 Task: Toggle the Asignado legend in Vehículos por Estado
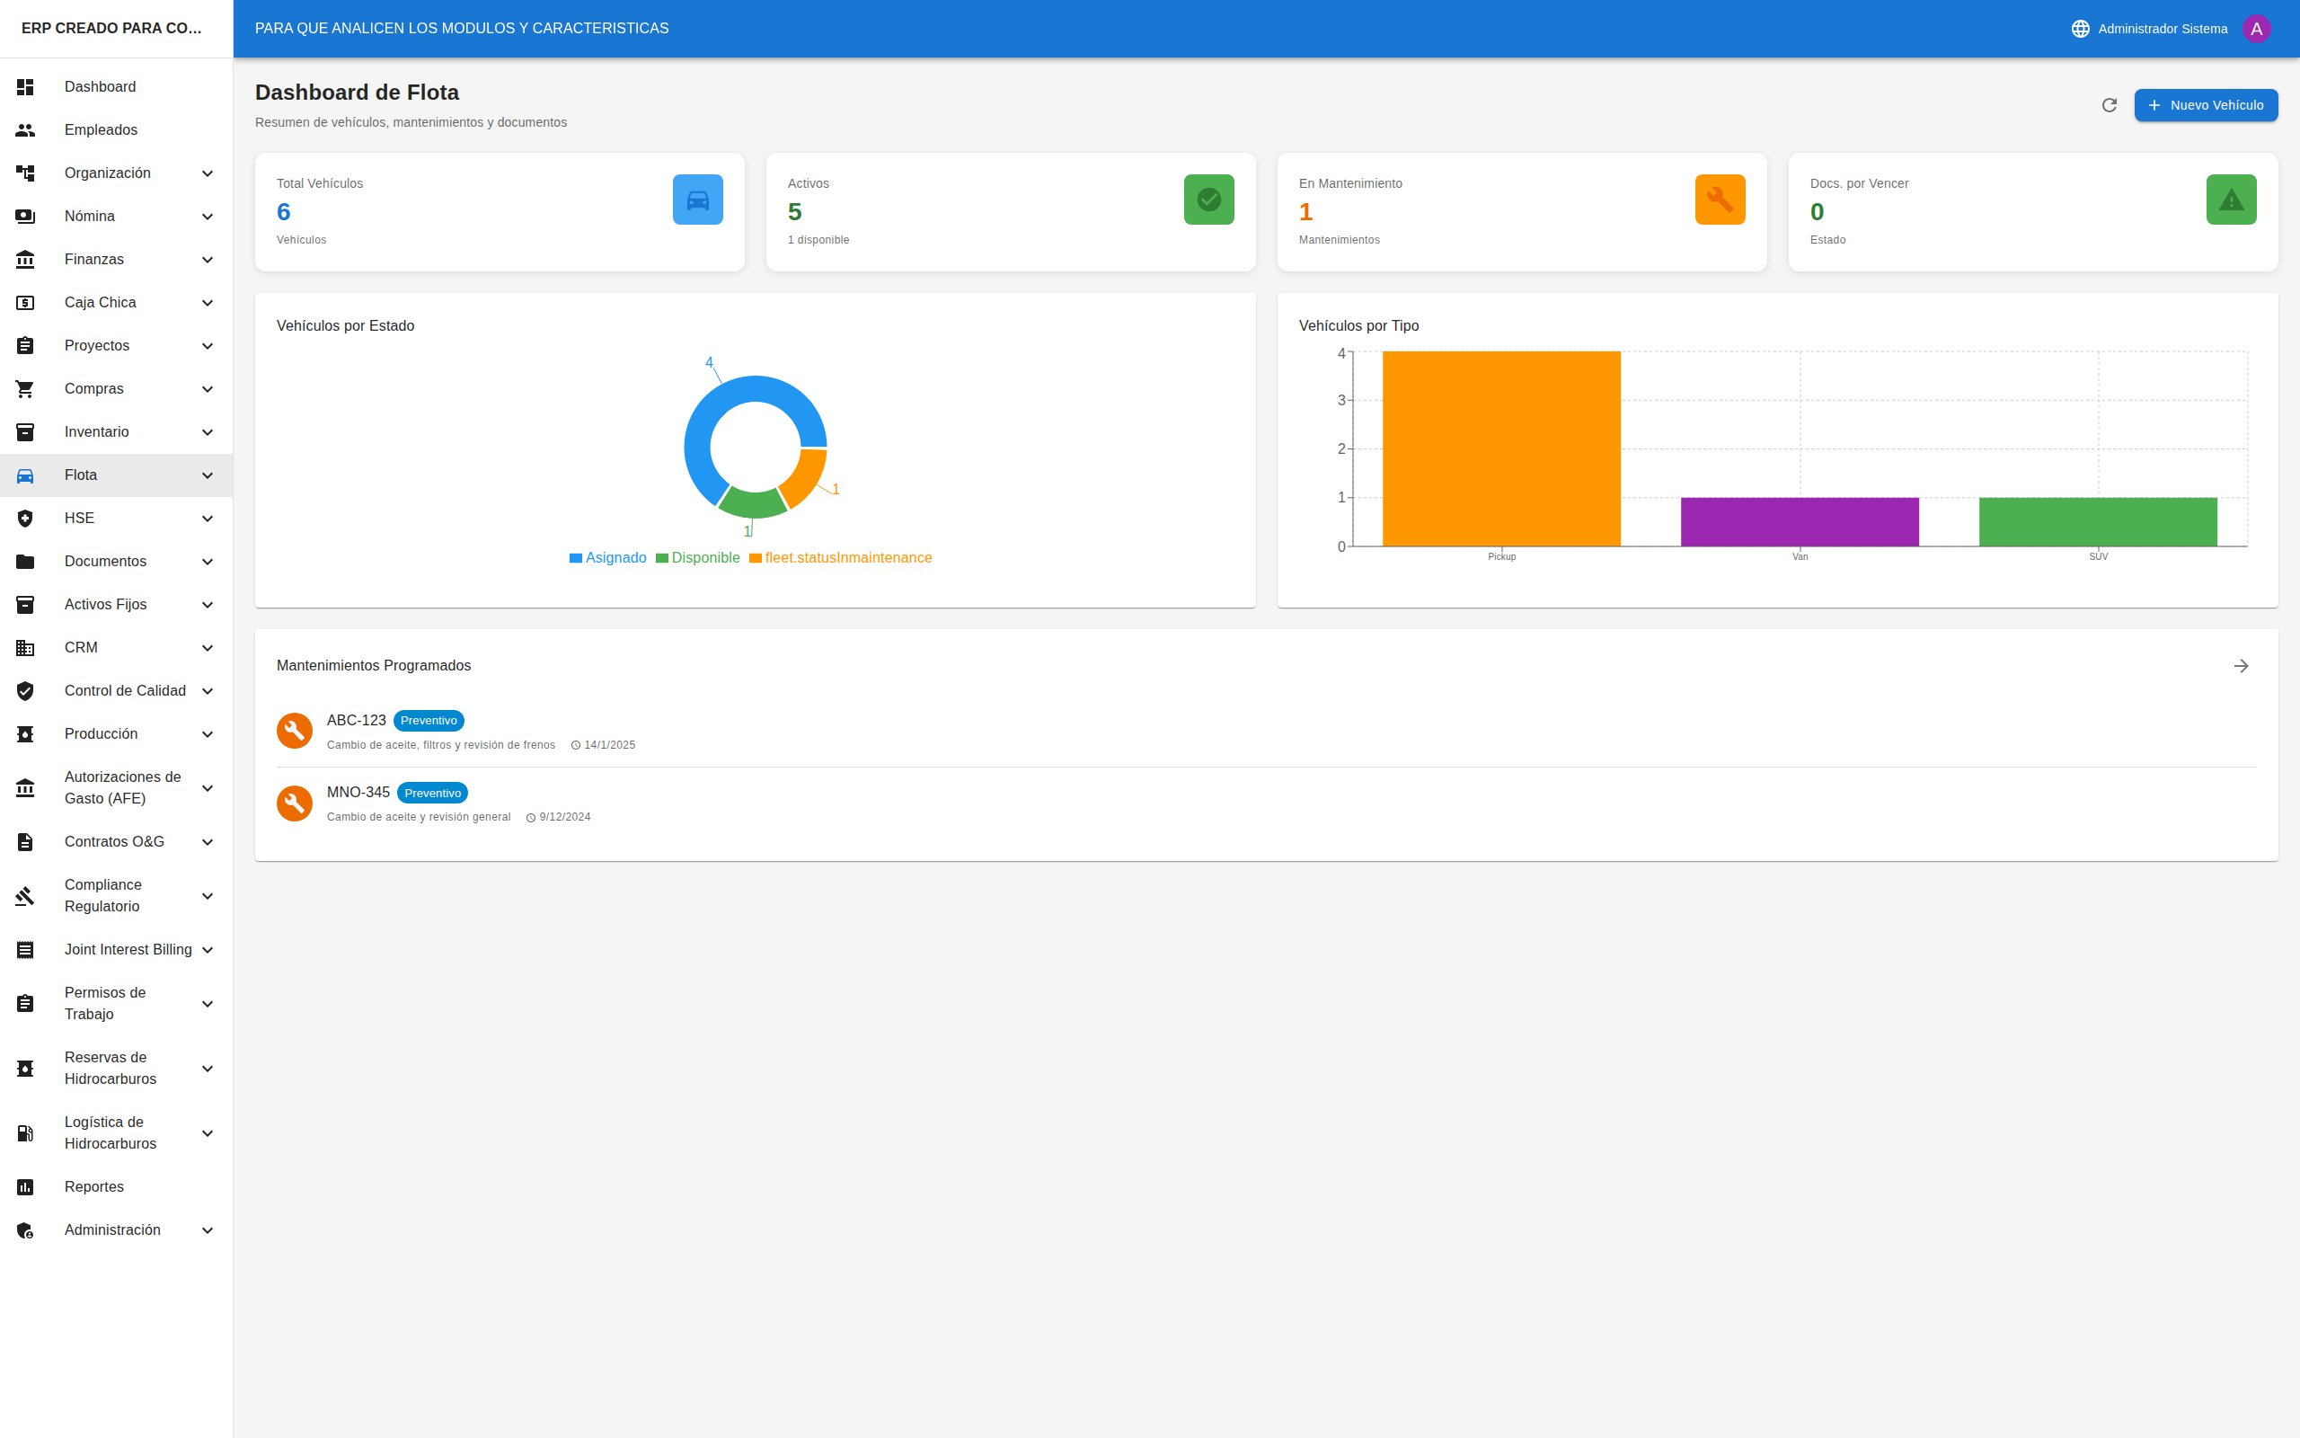[x=607, y=557]
